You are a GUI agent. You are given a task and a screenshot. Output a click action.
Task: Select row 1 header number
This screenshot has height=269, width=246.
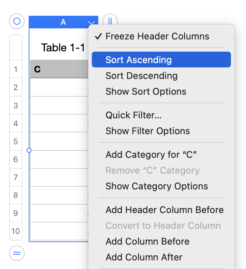point(16,69)
